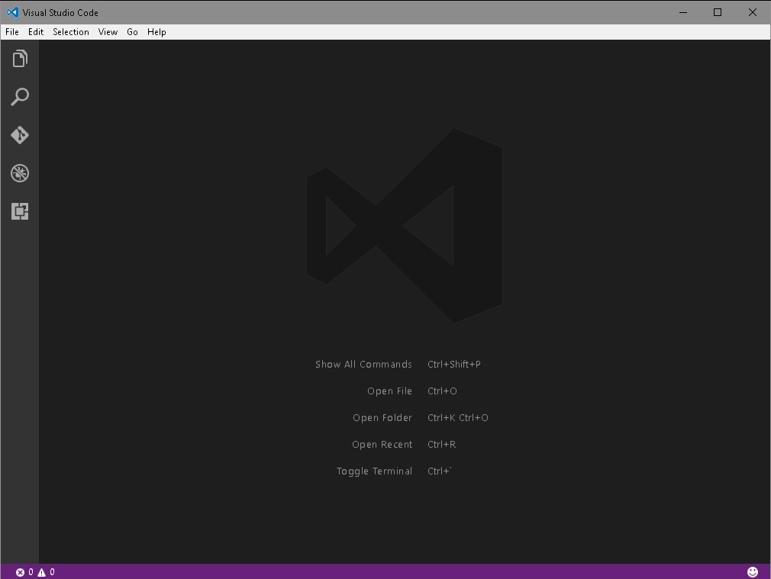
Task: Minimize the Visual Studio Code window
Action: pyautogui.click(x=683, y=12)
